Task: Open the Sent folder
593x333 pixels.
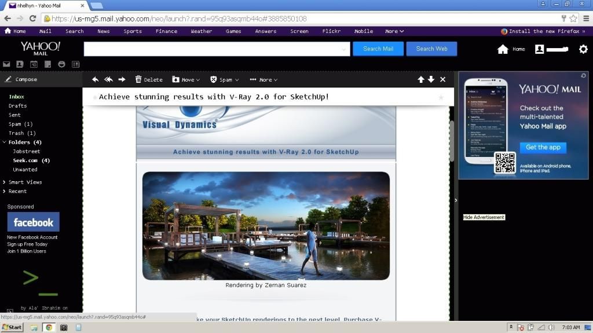Action: (14, 115)
